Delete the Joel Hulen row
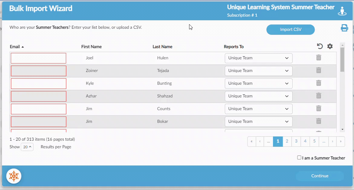This screenshot has width=354, height=190. (319, 58)
